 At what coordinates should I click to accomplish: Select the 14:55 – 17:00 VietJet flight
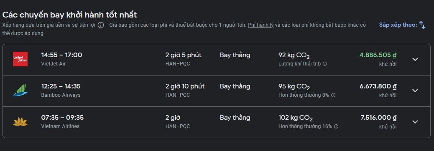(217, 60)
